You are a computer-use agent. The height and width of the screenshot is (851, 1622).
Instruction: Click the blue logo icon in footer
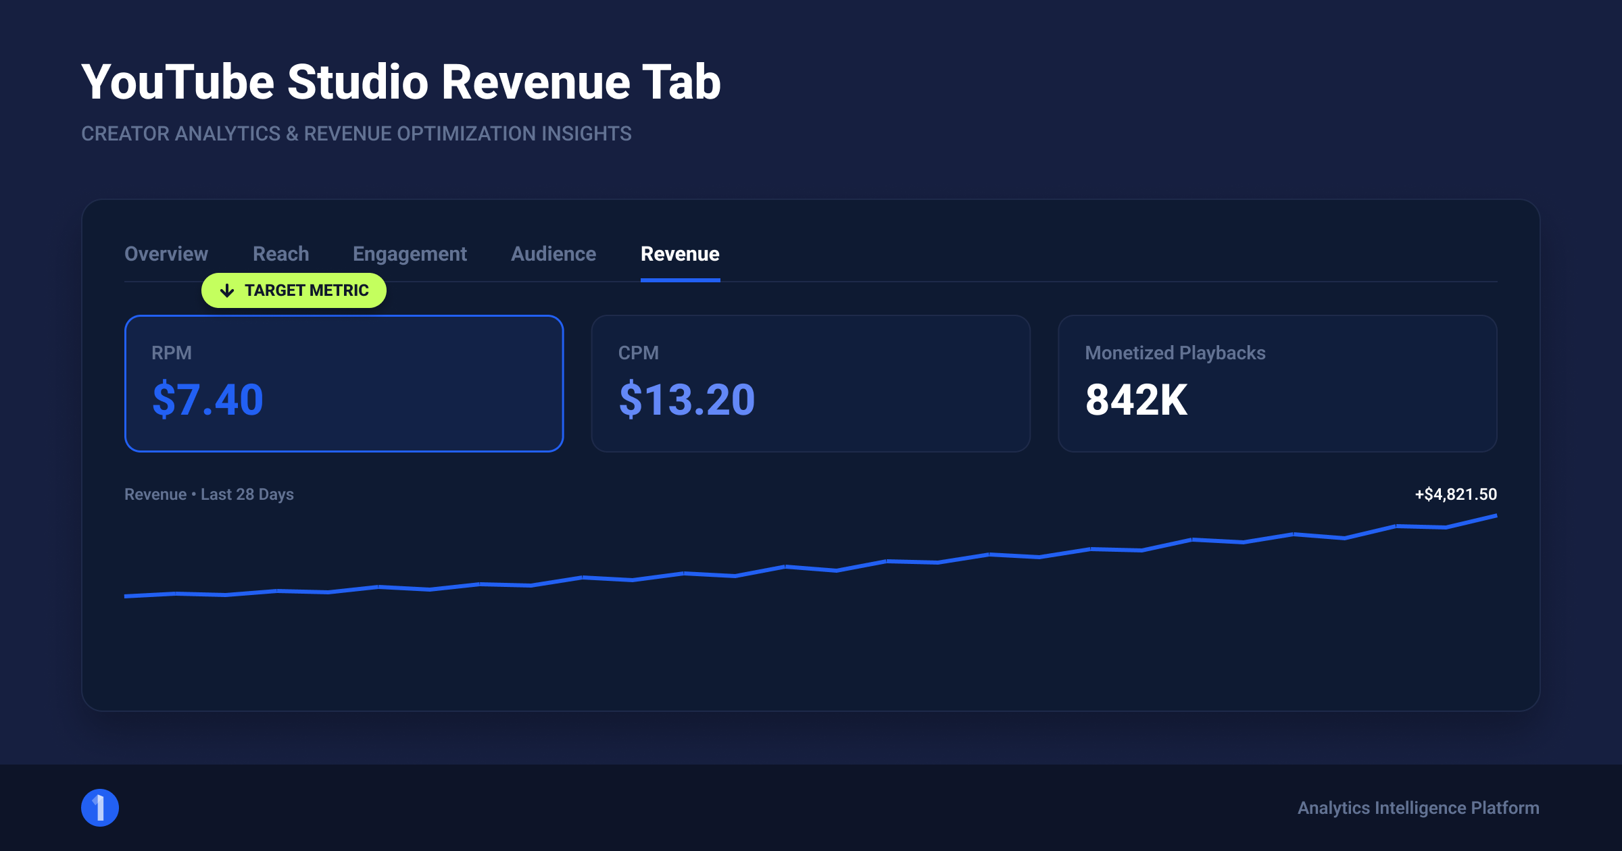(100, 808)
